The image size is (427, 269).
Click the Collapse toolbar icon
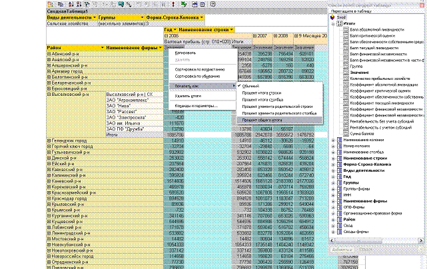pyautogui.click(x=139, y=5)
